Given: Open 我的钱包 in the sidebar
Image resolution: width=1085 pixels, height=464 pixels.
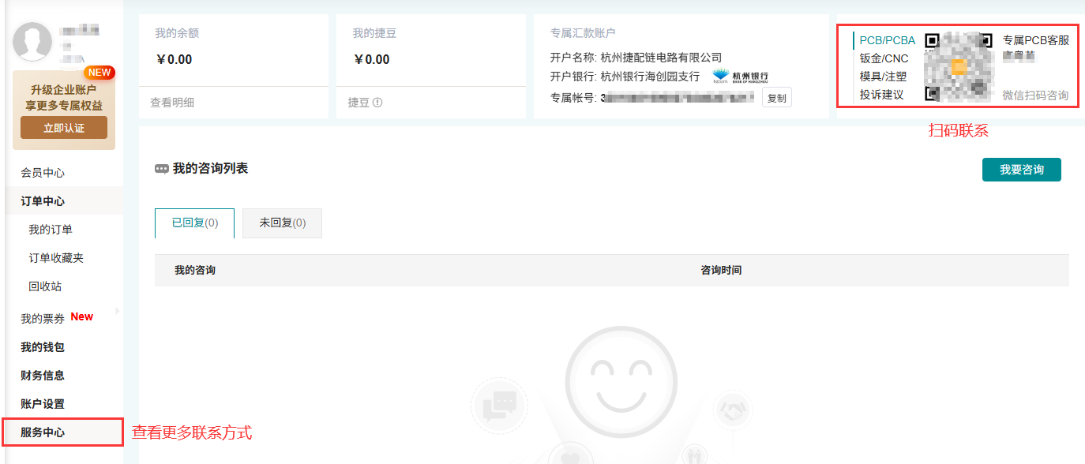Looking at the screenshot, I should (x=43, y=347).
